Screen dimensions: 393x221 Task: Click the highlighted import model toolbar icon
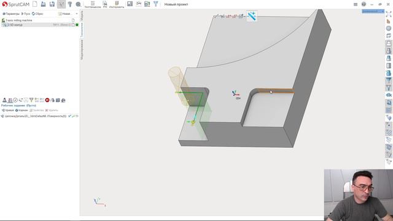coord(61,4)
